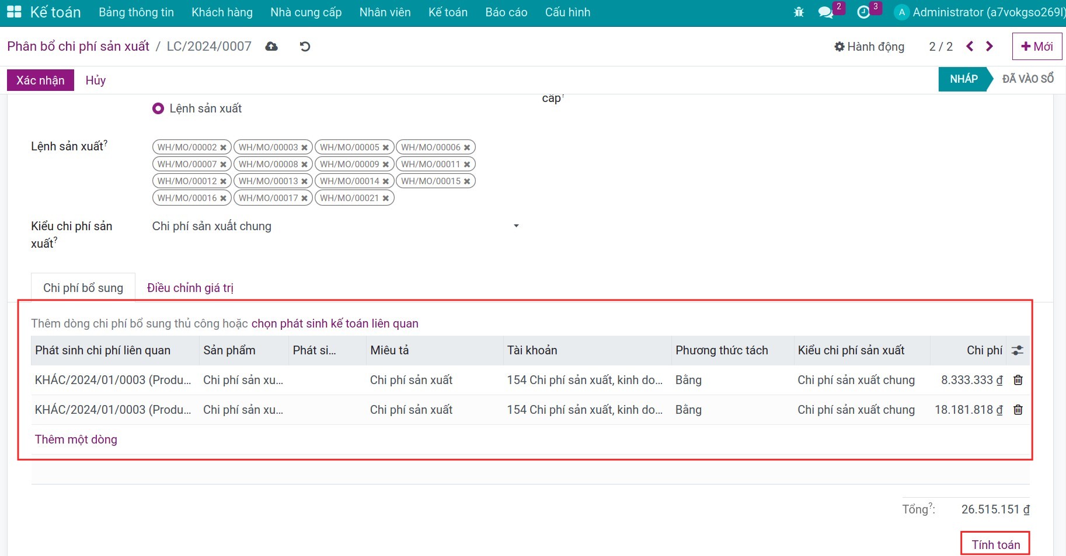Open the Hành động actions menu
This screenshot has height=556, width=1066.
coord(869,47)
